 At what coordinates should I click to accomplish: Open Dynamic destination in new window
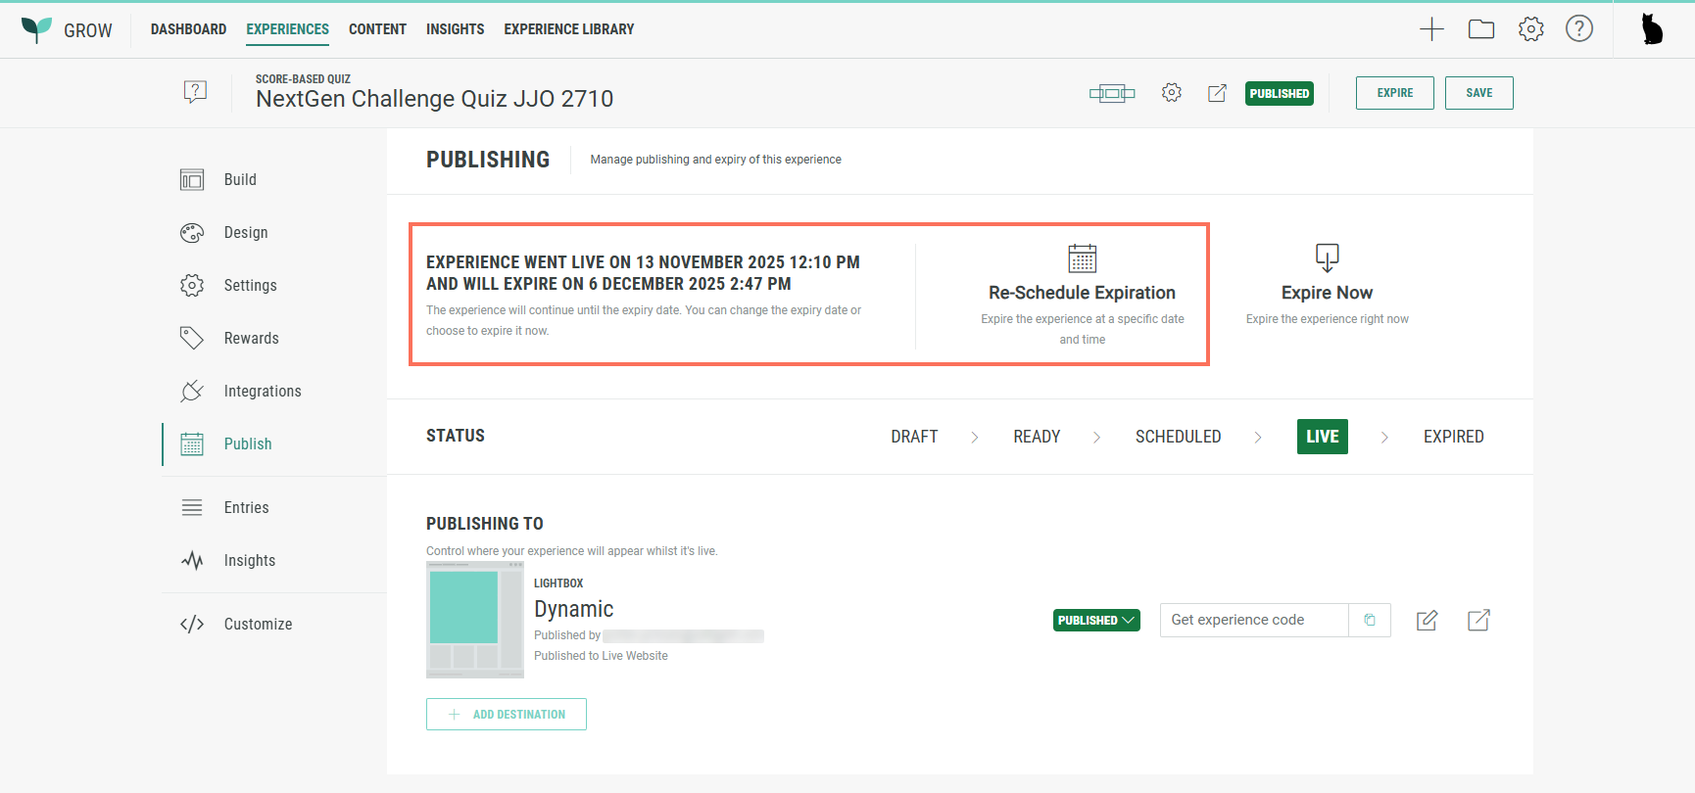[x=1478, y=620]
